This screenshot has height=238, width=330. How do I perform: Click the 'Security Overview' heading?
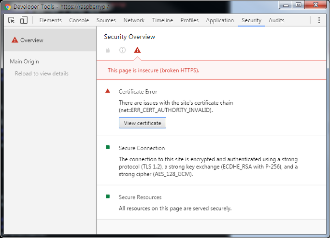tap(129, 37)
